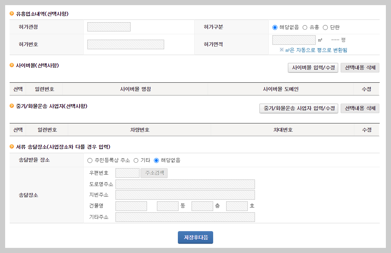This screenshot has width=391, height=253.
Task: Choose the 기타 option under 송달받을 장소
Action: coord(136,160)
